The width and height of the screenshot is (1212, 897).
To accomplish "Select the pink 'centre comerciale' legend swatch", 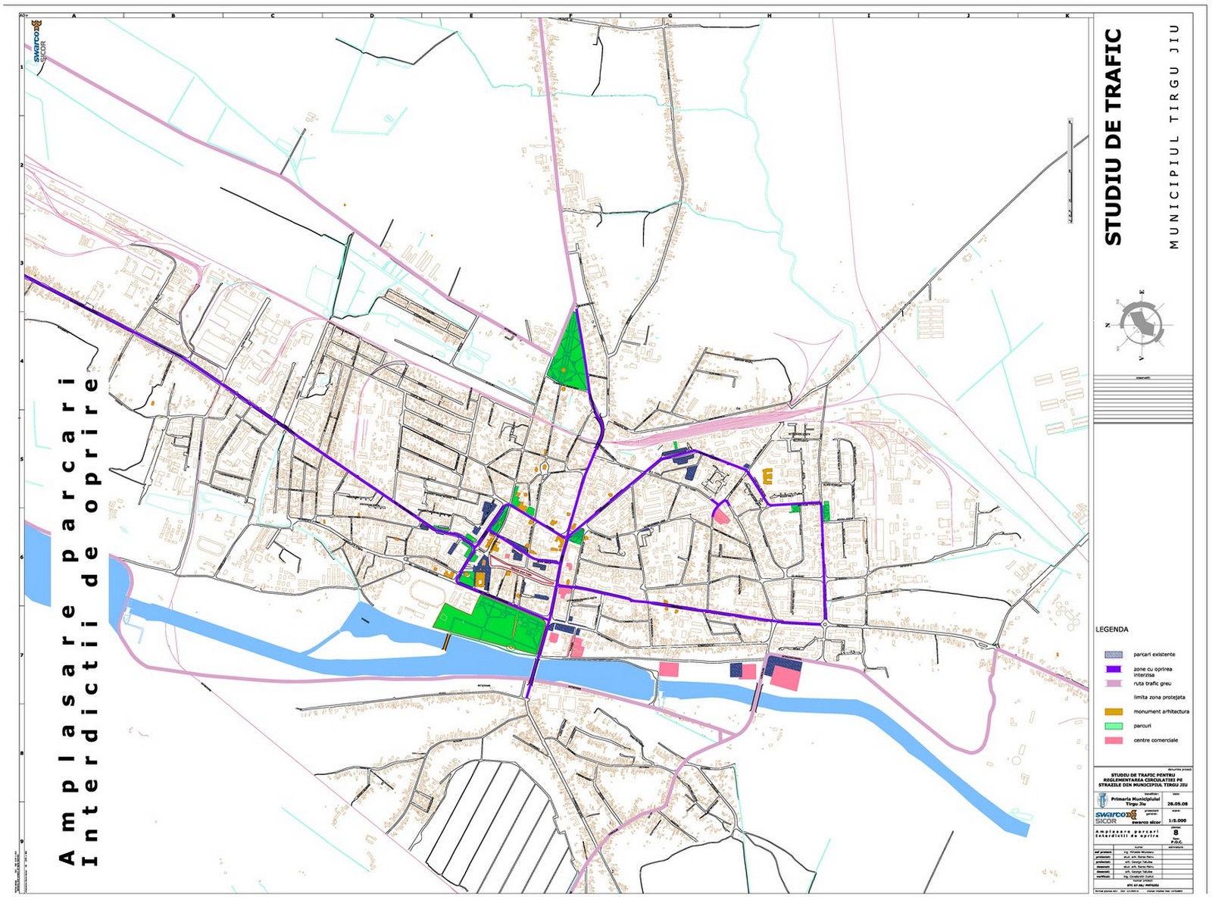I will coord(1113,740).
